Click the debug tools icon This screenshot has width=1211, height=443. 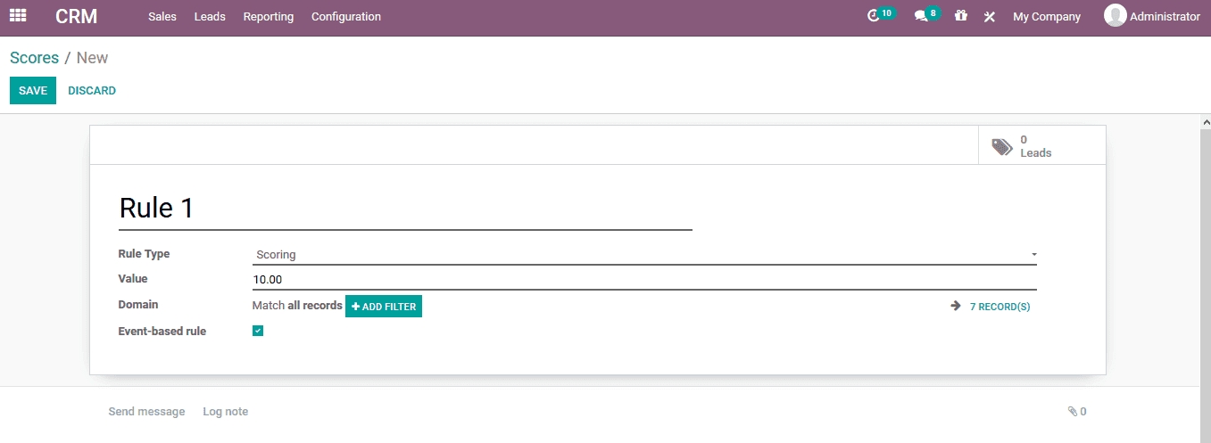coord(989,17)
